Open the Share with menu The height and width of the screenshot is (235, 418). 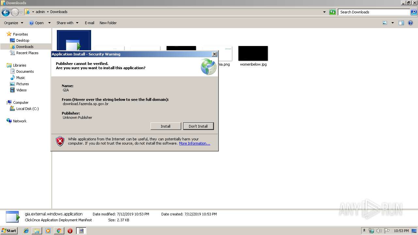point(67,23)
